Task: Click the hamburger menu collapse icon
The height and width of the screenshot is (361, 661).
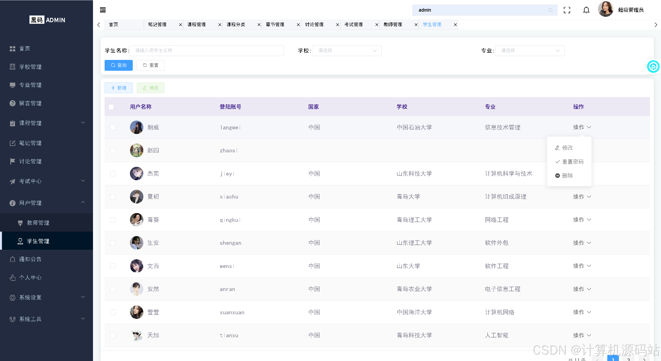Action: [x=103, y=10]
